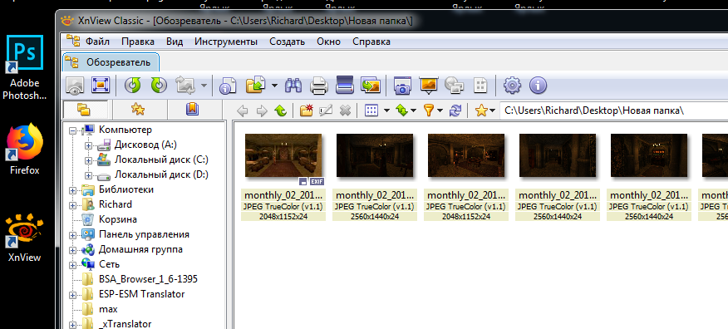The image size is (728, 329).
Task: Open sort order dropdown arrow
Action: coord(414,110)
